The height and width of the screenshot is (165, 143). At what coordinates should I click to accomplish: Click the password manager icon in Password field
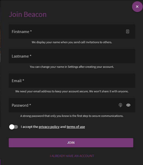[120, 105]
